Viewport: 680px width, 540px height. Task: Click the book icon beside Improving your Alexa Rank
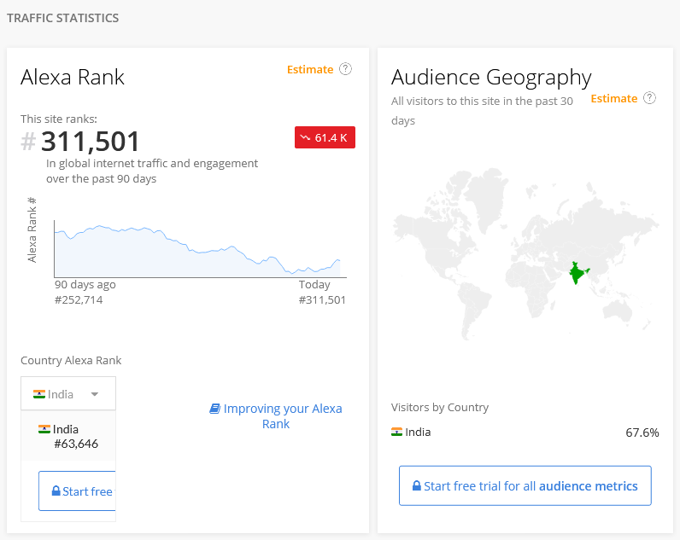pos(214,409)
